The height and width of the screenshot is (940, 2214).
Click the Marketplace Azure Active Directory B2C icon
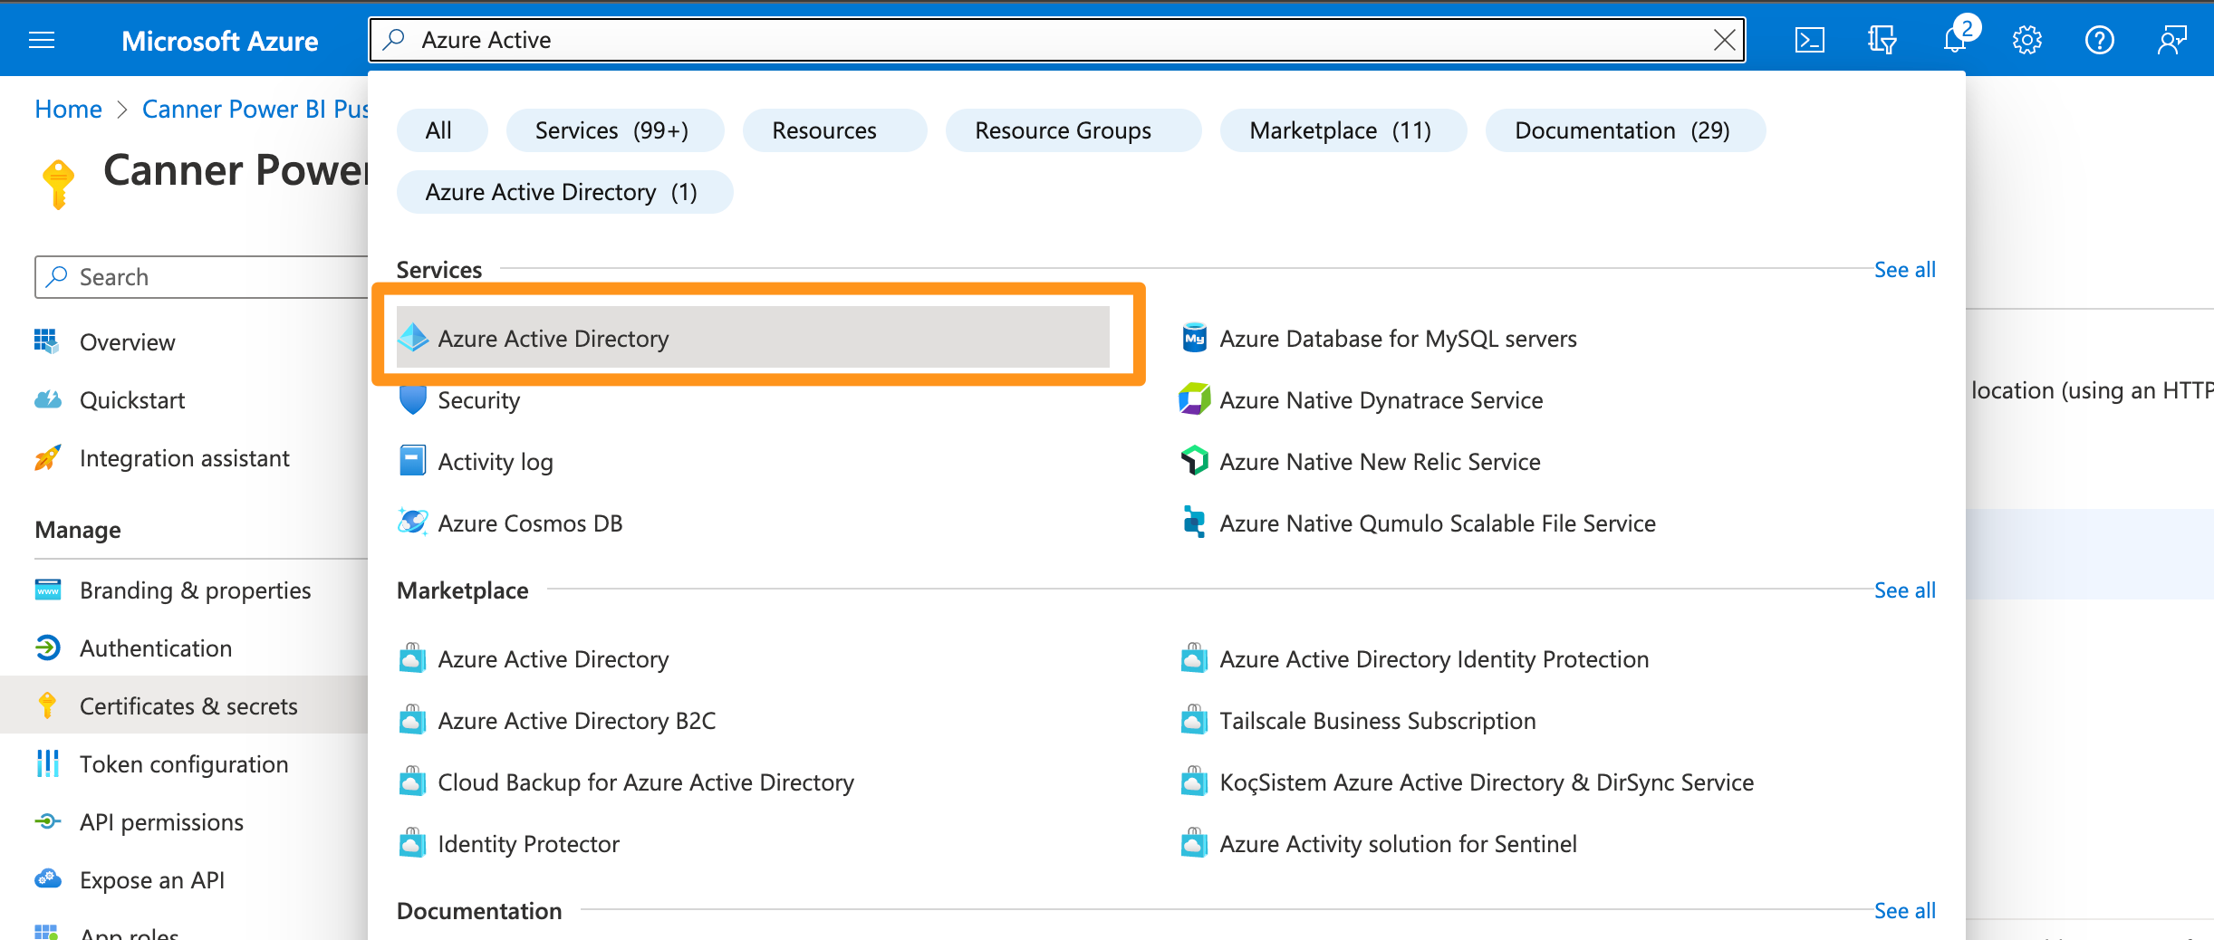pos(413,720)
